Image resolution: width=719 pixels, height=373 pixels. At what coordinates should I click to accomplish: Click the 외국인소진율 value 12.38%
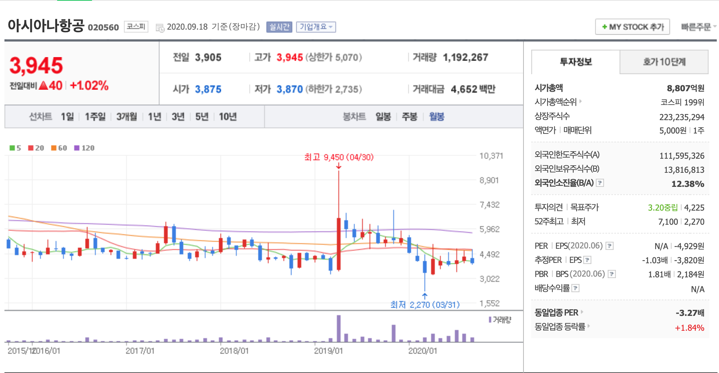point(688,184)
